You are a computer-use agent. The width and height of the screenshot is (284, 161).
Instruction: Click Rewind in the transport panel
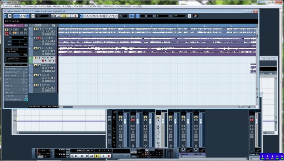click(77, 156)
